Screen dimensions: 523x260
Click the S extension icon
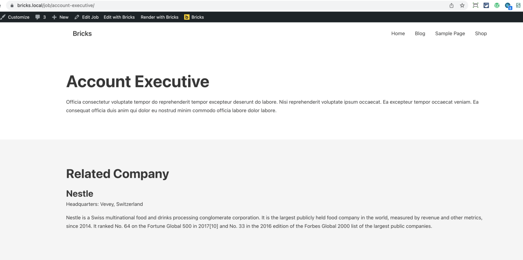pyautogui.click(x=518, y=5)
